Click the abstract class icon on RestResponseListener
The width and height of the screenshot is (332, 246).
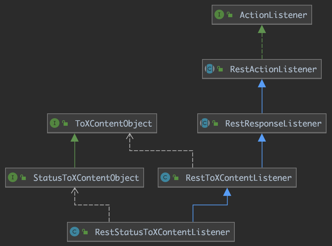click(x=205, y=123)
